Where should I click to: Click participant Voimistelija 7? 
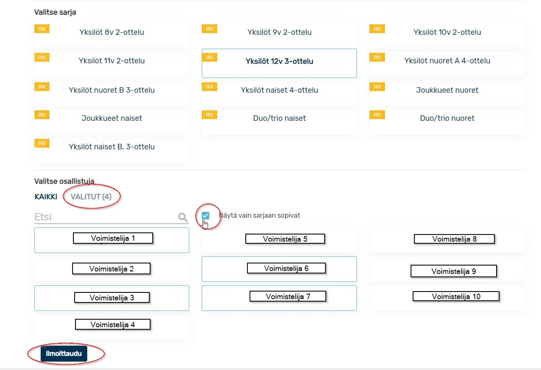coord(279,298)
